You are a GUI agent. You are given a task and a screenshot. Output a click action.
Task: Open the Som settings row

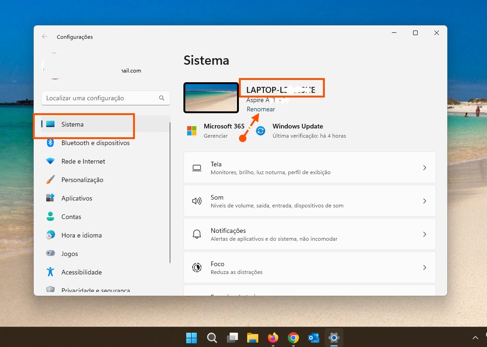(x=310, y=201)
